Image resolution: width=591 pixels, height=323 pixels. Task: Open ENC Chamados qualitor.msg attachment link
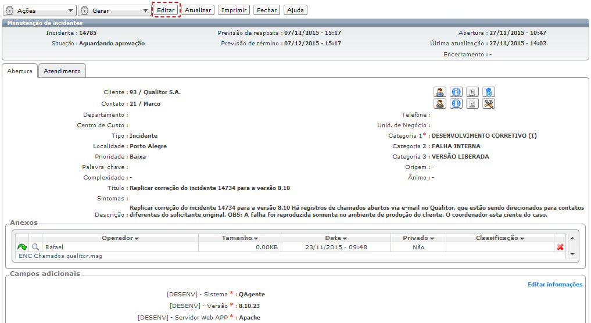click(60, 256)
